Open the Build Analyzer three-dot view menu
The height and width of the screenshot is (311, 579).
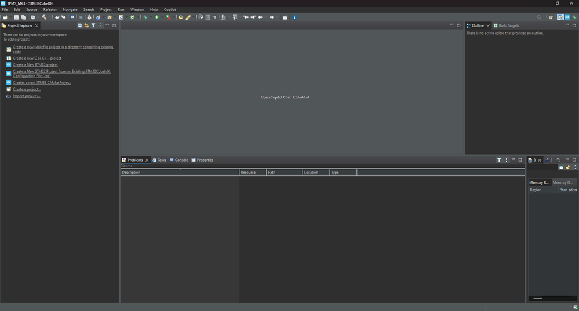tap(575, 167)
